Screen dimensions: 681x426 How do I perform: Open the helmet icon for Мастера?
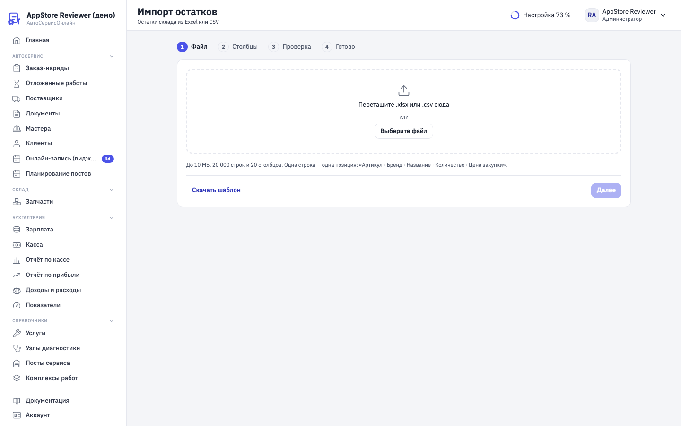point(17,129)
